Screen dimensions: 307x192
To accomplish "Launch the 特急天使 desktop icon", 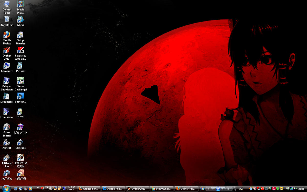I will (x=20, y=175).
